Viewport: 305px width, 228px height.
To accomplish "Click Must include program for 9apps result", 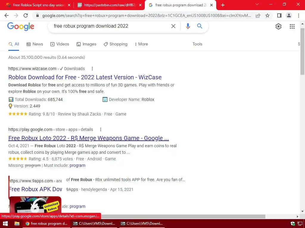I will pos(77,207).
